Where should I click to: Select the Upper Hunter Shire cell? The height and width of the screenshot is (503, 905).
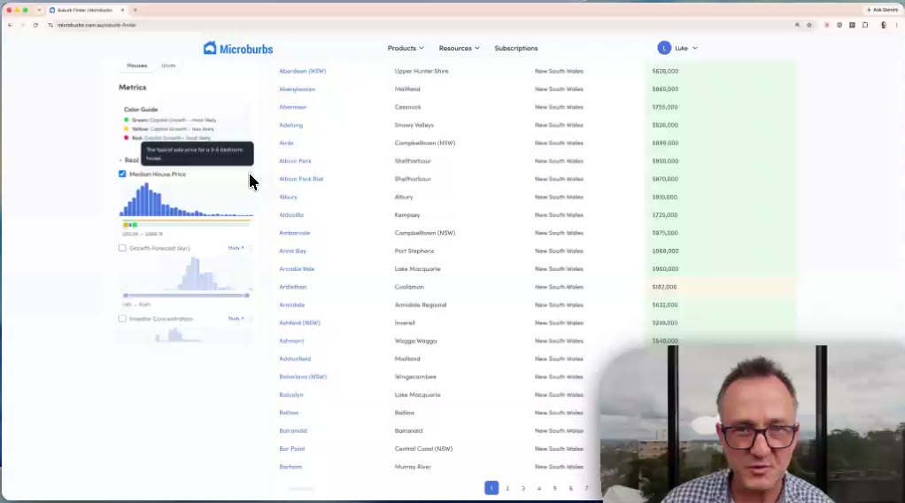[422, 71]
